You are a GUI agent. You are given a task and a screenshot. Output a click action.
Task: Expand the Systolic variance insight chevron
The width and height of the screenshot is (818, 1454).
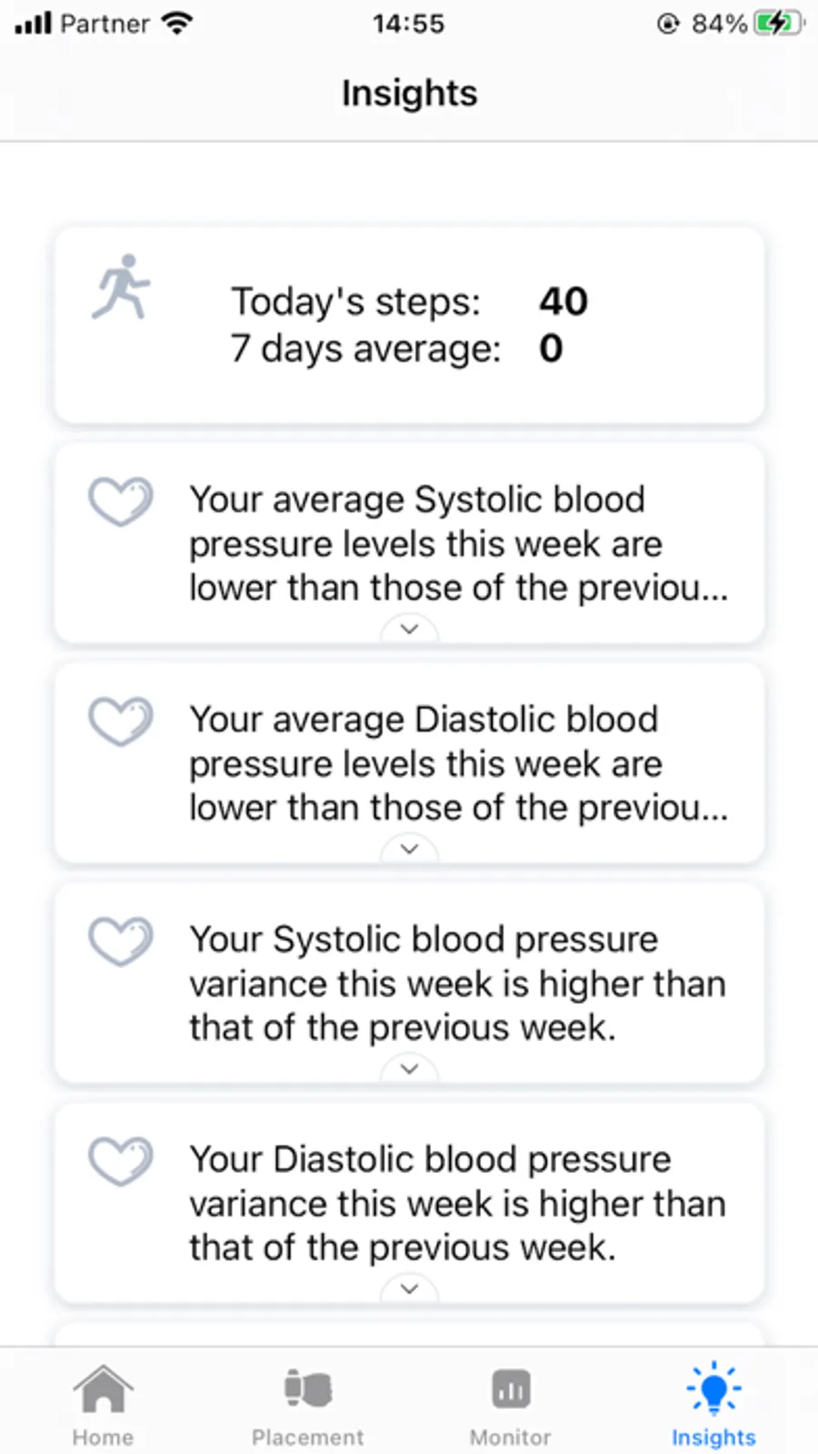[409, 1068]
